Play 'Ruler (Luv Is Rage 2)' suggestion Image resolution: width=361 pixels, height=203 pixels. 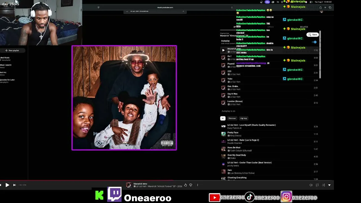[270, 142]
